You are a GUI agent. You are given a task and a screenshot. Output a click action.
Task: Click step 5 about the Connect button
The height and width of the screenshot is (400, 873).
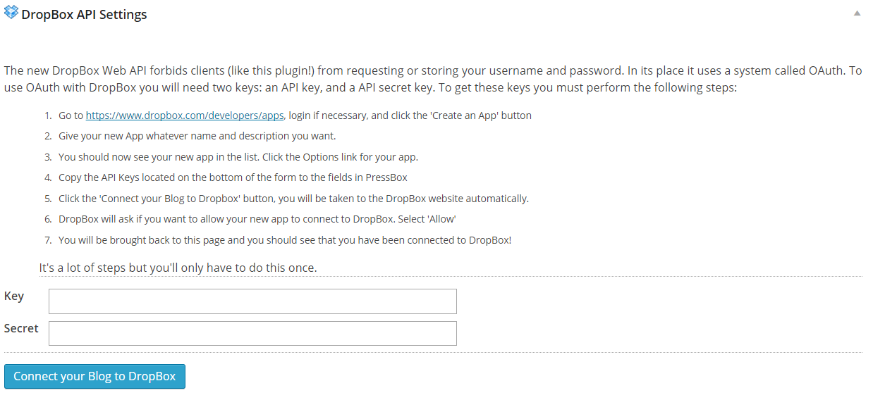(293, 199)
